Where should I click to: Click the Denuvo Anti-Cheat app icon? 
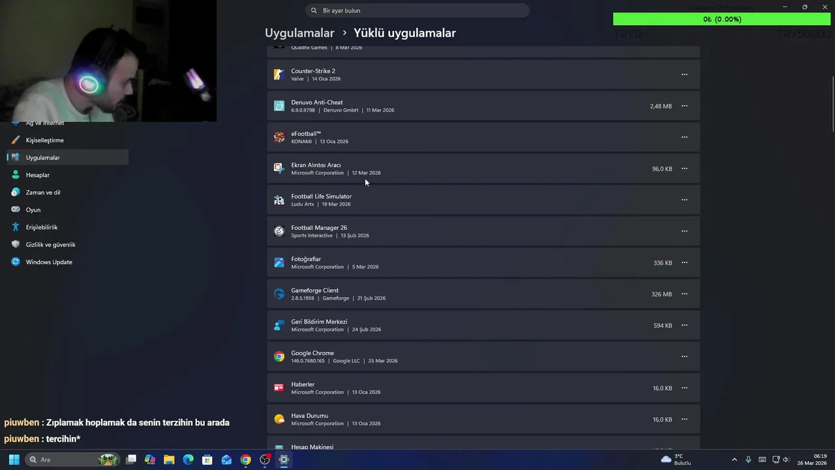[x=279, y=106]
